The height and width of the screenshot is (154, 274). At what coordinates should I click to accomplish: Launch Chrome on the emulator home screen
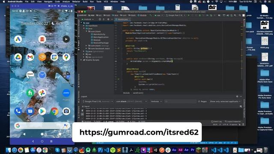[x=54, y=111]
